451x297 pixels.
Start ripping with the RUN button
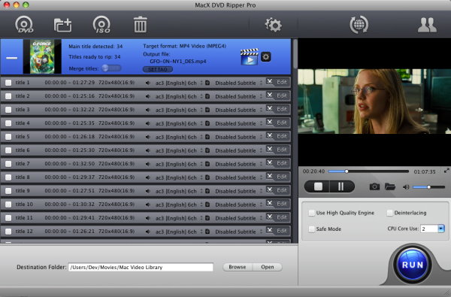[x=413, y=265]
